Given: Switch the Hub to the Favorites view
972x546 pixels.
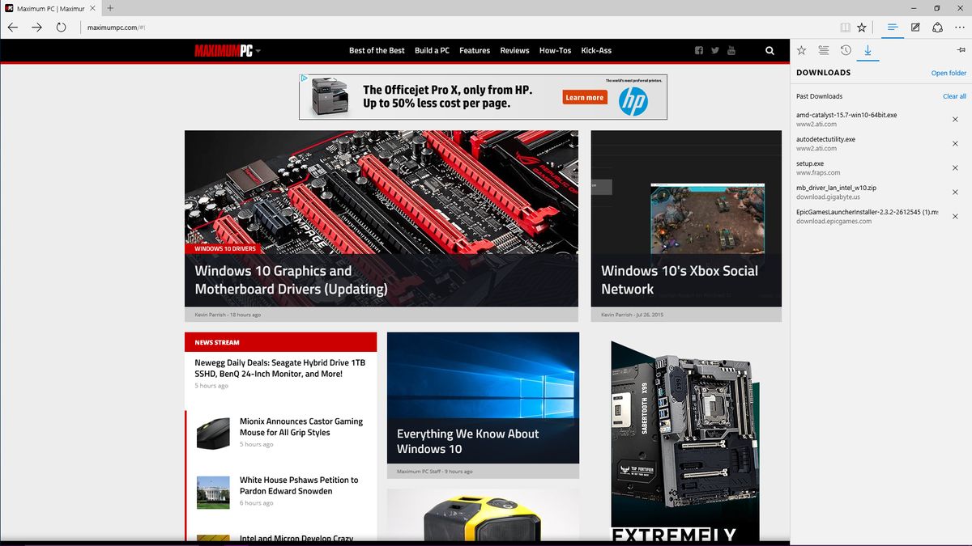Looking at the screenshot, I should coord(801,50).
